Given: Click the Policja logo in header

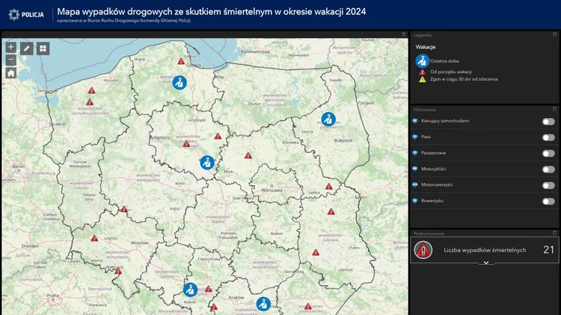Looking at the screenshot, I should [26, 15].
